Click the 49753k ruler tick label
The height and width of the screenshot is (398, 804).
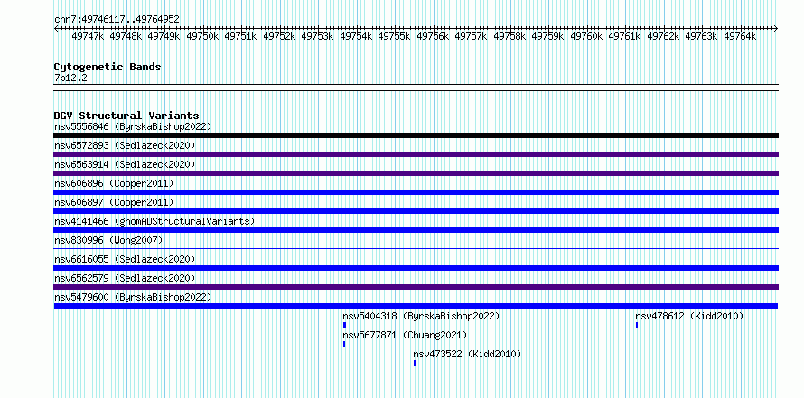click(317, 36)
